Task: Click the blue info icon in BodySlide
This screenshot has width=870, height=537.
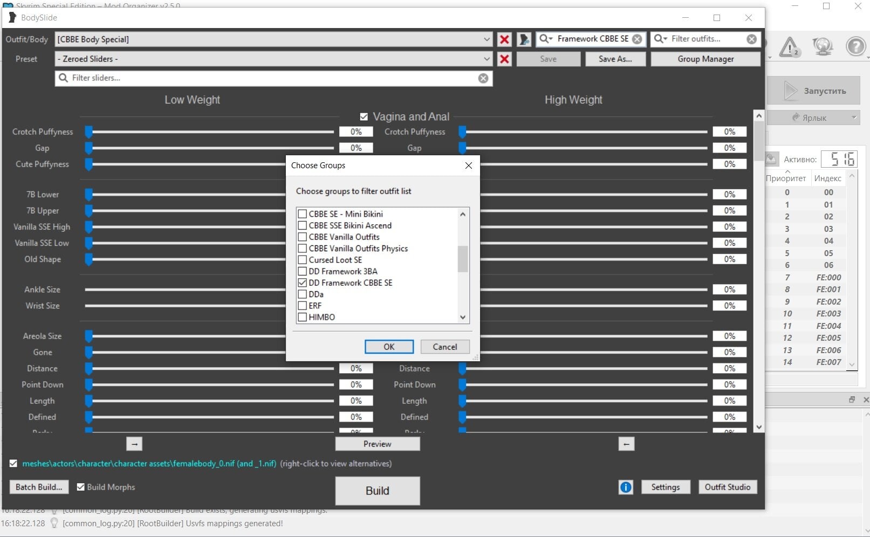Action: tap(626, 487)
